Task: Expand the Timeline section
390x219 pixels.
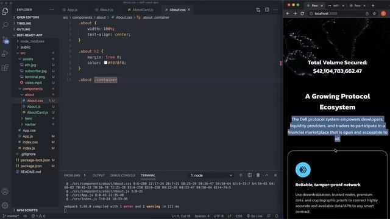Action: click(x=24, y=23)
